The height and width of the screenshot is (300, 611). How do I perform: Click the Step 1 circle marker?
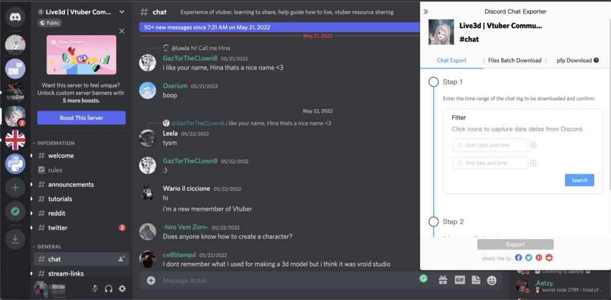433,82
